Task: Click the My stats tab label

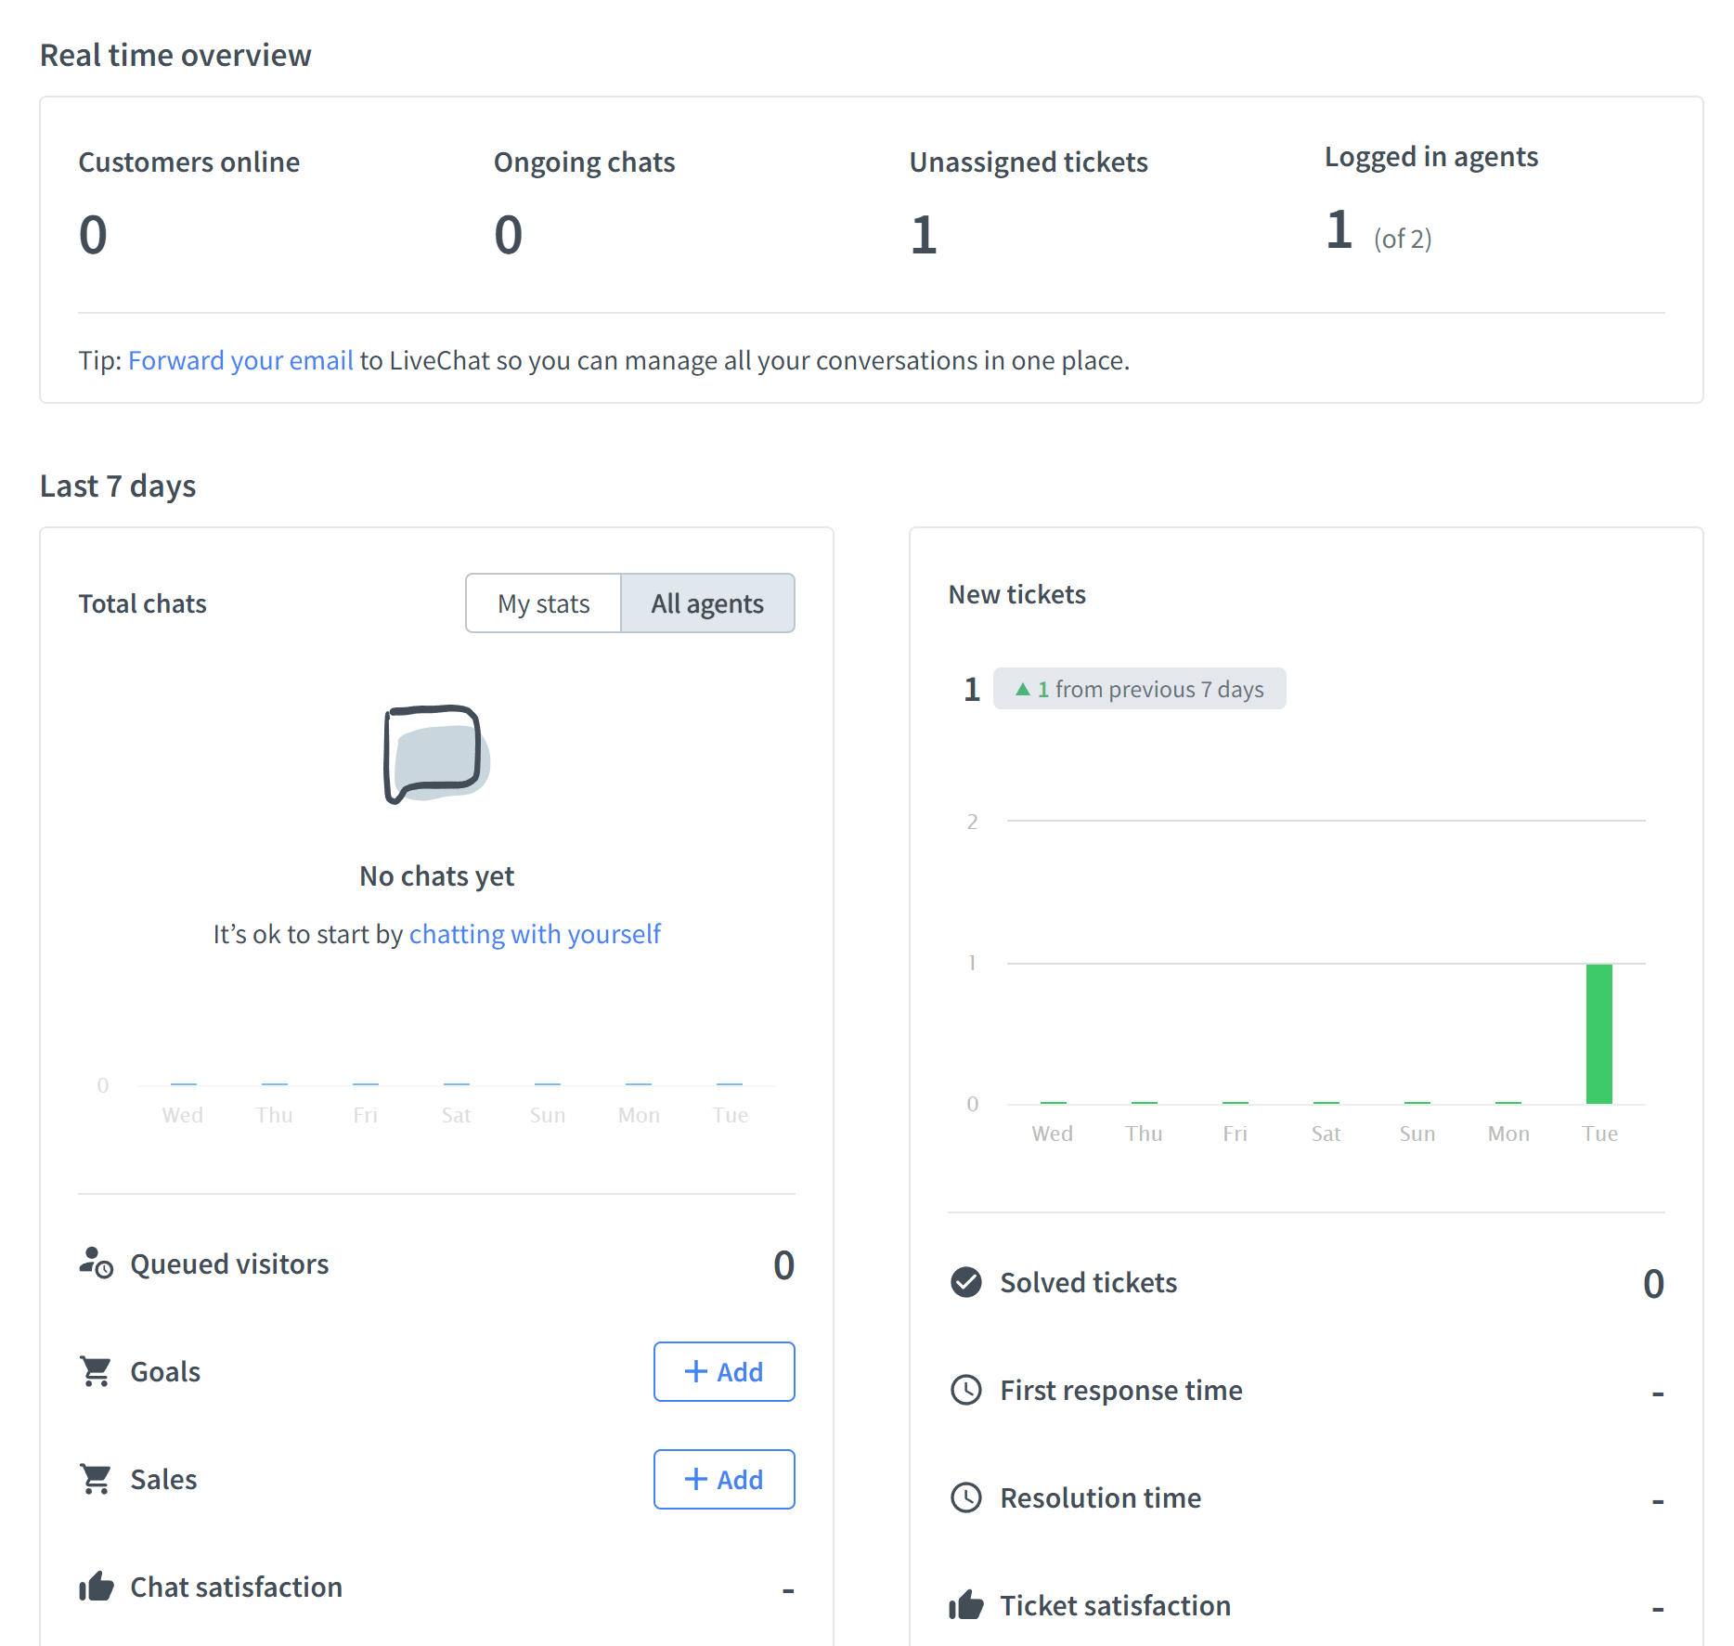Action: coord(543,603)
